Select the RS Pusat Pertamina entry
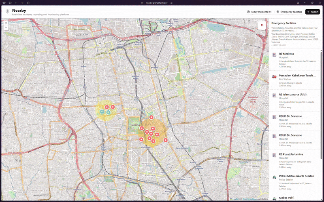Image resolution: width=324 pixels, height=202 pixels. point(294,161)
